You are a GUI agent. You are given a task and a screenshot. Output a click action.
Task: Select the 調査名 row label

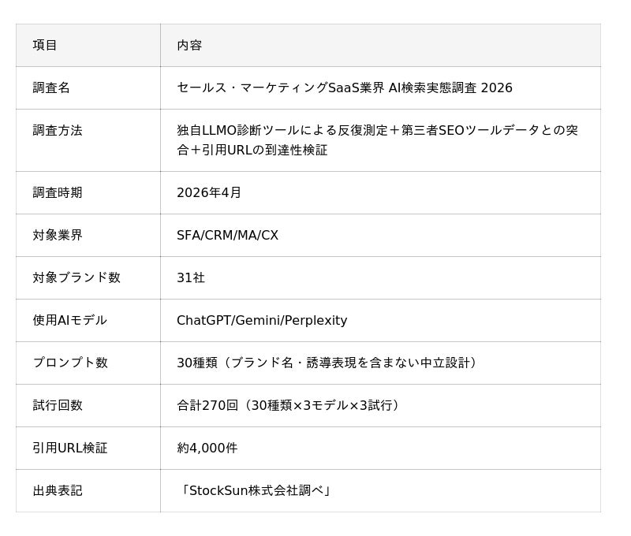point(51,87)
